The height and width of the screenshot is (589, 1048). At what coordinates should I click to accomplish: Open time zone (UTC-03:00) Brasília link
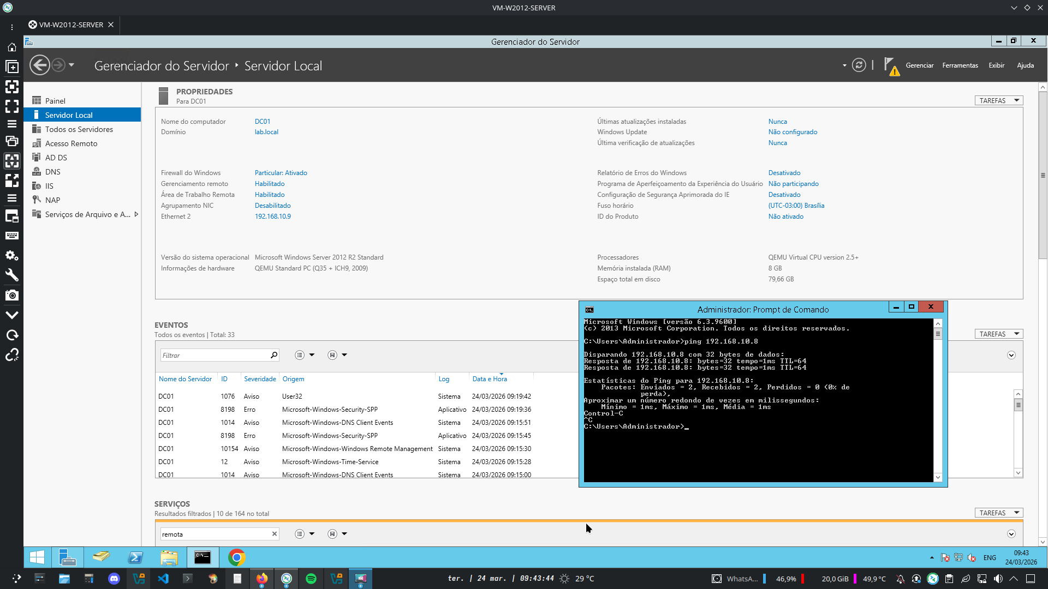(796, 206)
